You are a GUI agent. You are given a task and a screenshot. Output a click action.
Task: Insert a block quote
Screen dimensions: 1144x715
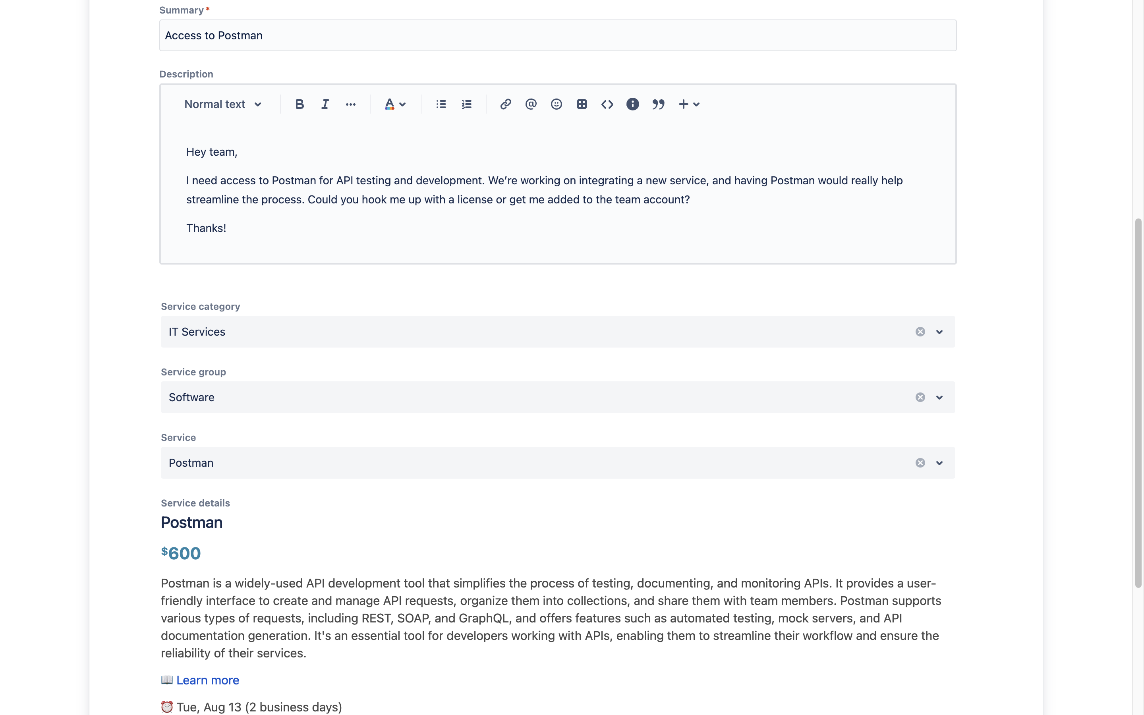pyautogui.click(x=658, y=104)
